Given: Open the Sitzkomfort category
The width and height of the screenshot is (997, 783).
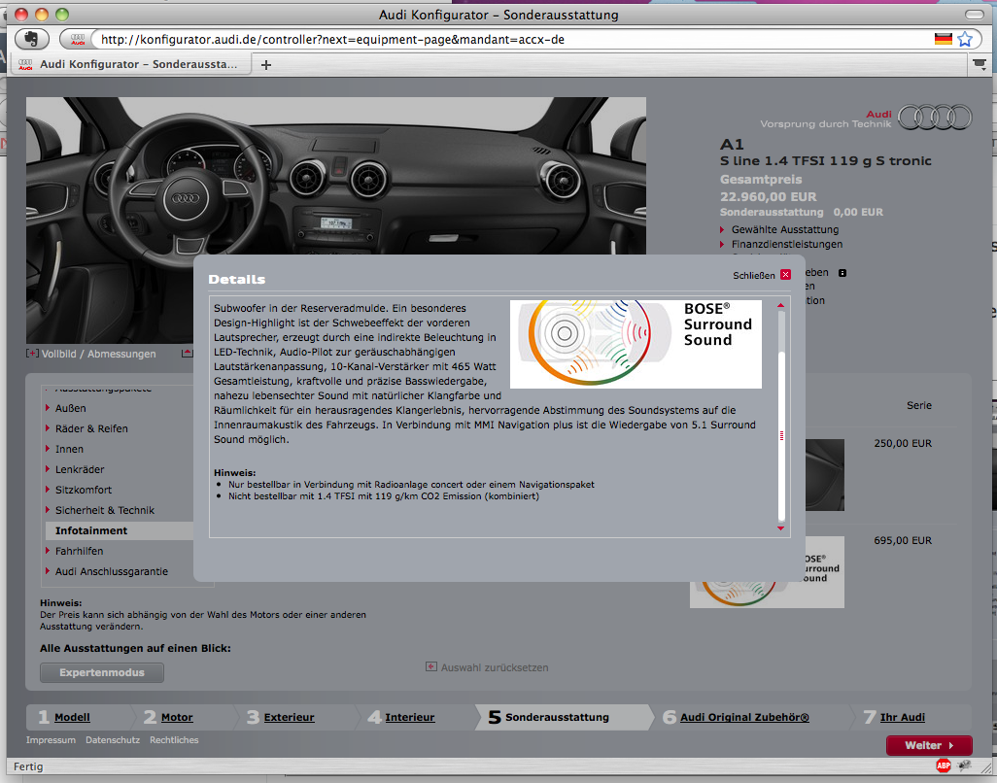Looking at the screenshot, I should (x=84, y=490).
